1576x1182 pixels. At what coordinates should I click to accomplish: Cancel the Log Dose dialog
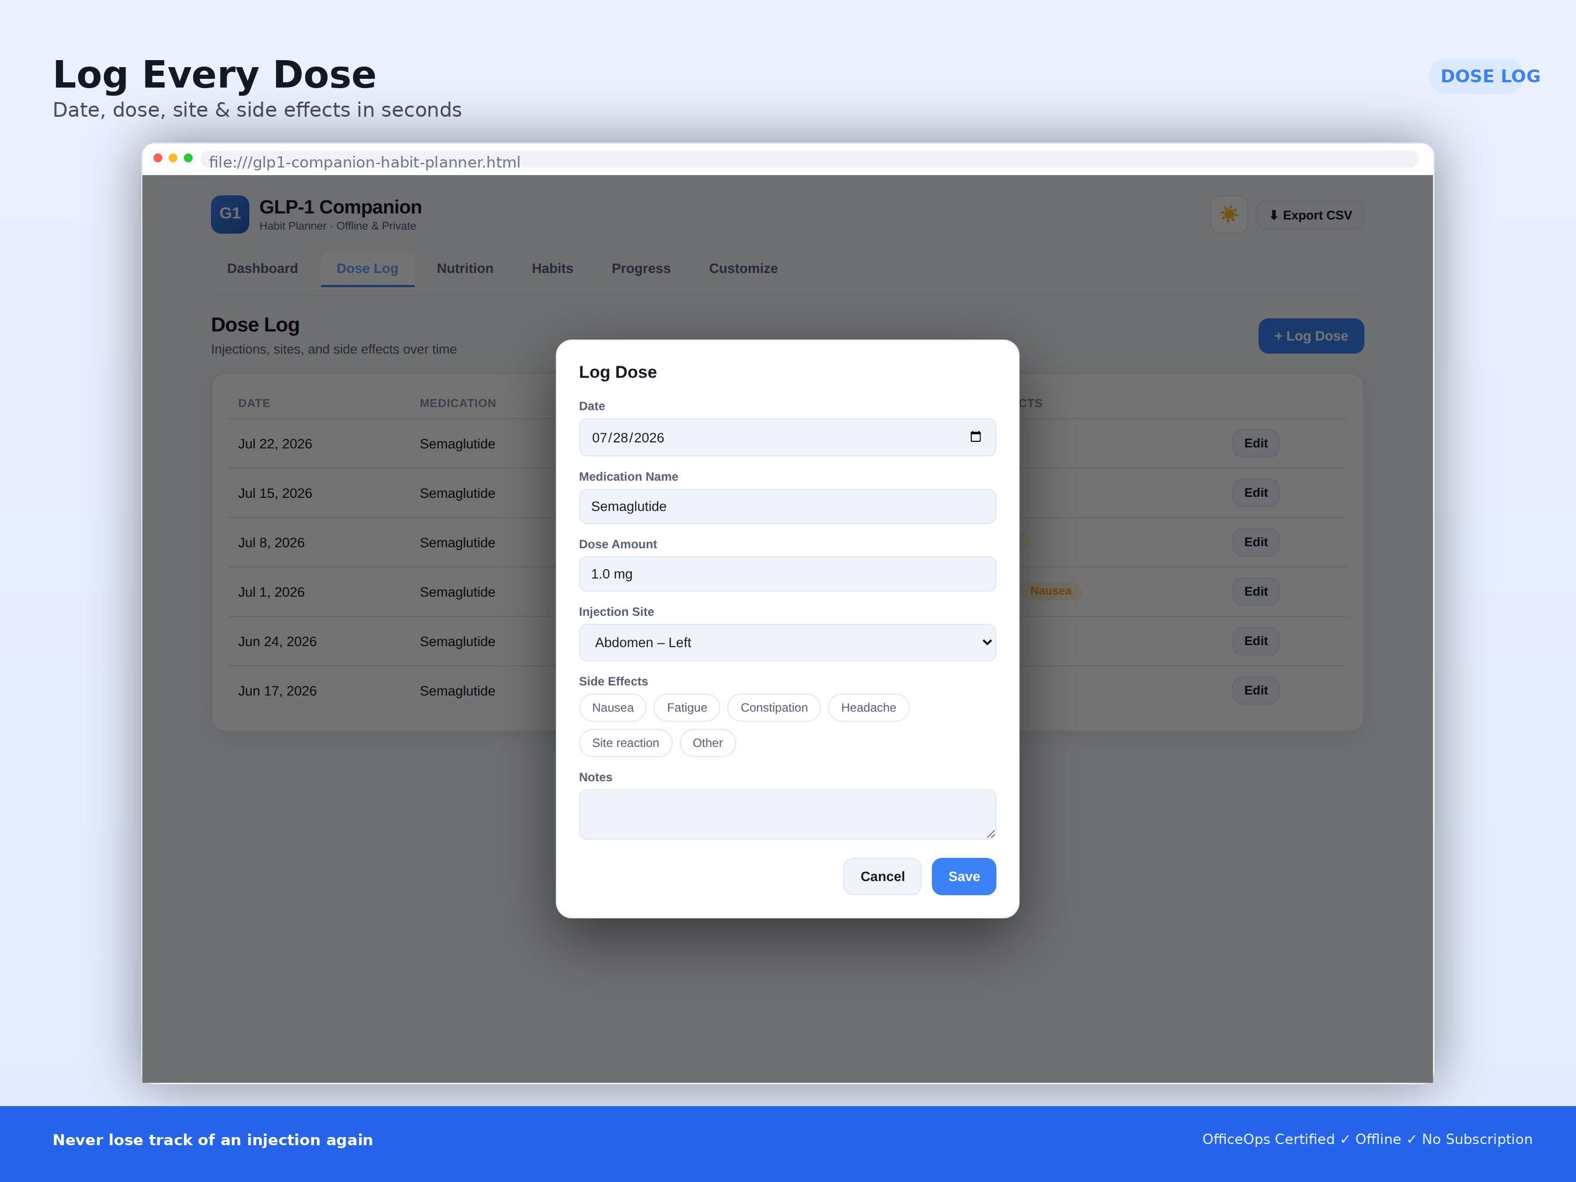[x=882, y=876]
